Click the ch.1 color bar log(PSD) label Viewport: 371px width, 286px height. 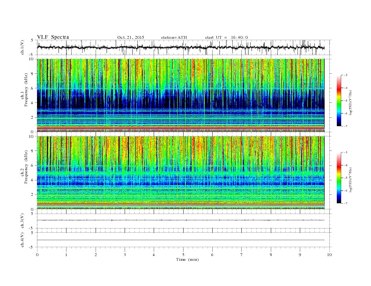coord(351,102)
